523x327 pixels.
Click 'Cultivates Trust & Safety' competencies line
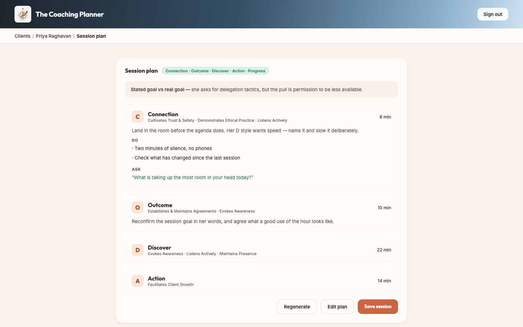(x=218, y=120)
